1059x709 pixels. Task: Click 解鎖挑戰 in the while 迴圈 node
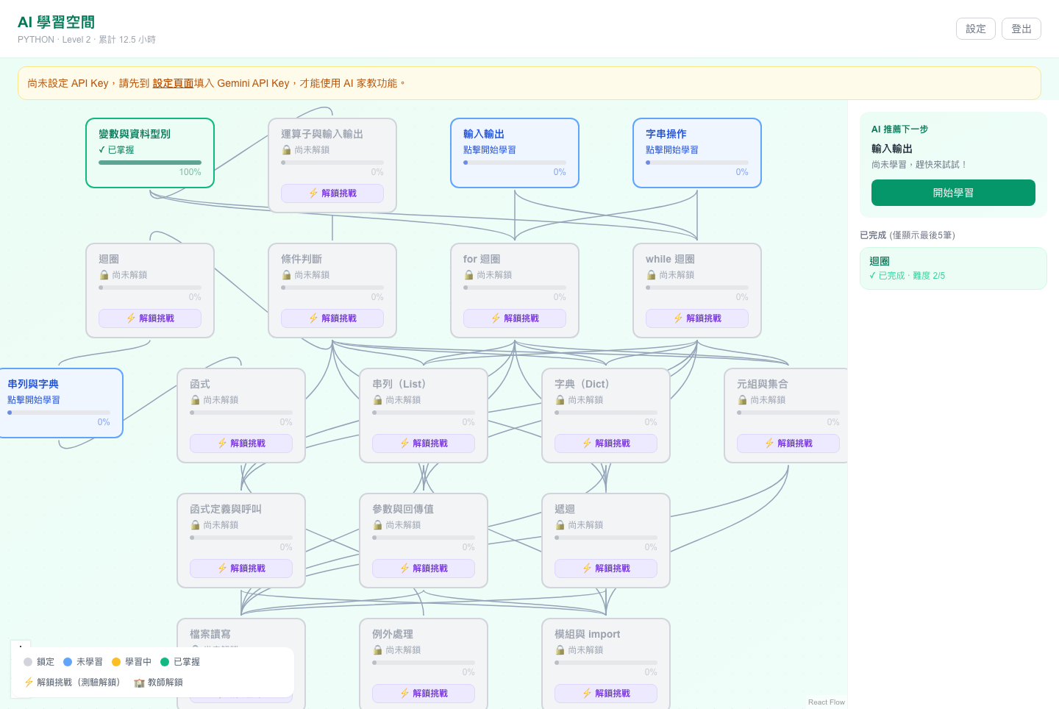697,318
